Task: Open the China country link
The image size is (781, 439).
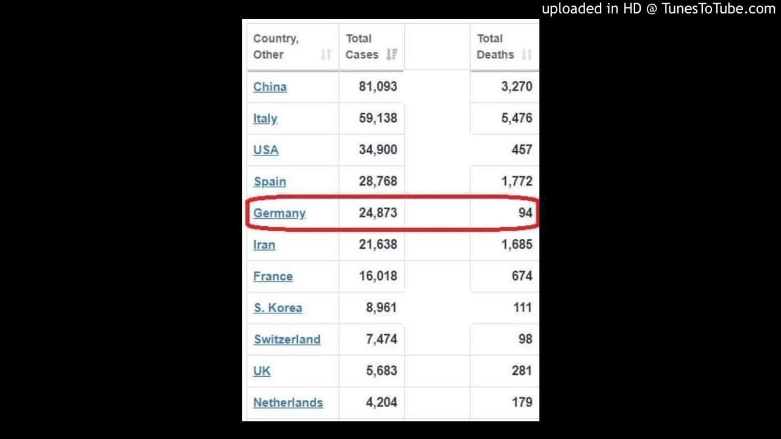Action: click(270, 87)
